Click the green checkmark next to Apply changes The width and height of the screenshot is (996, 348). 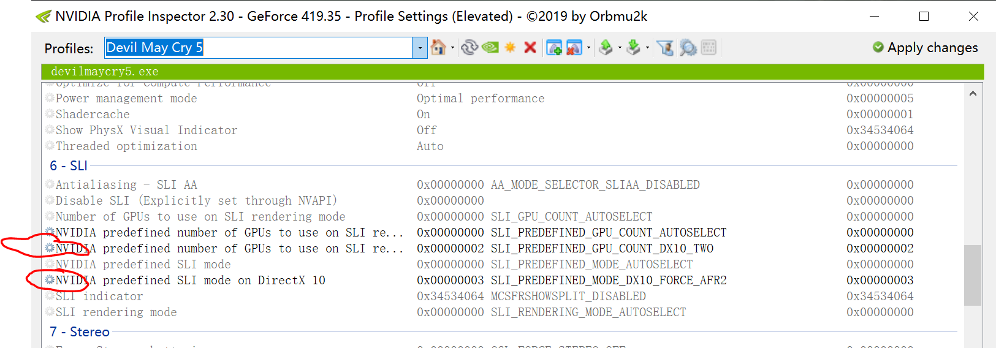[x=878, y=47]
